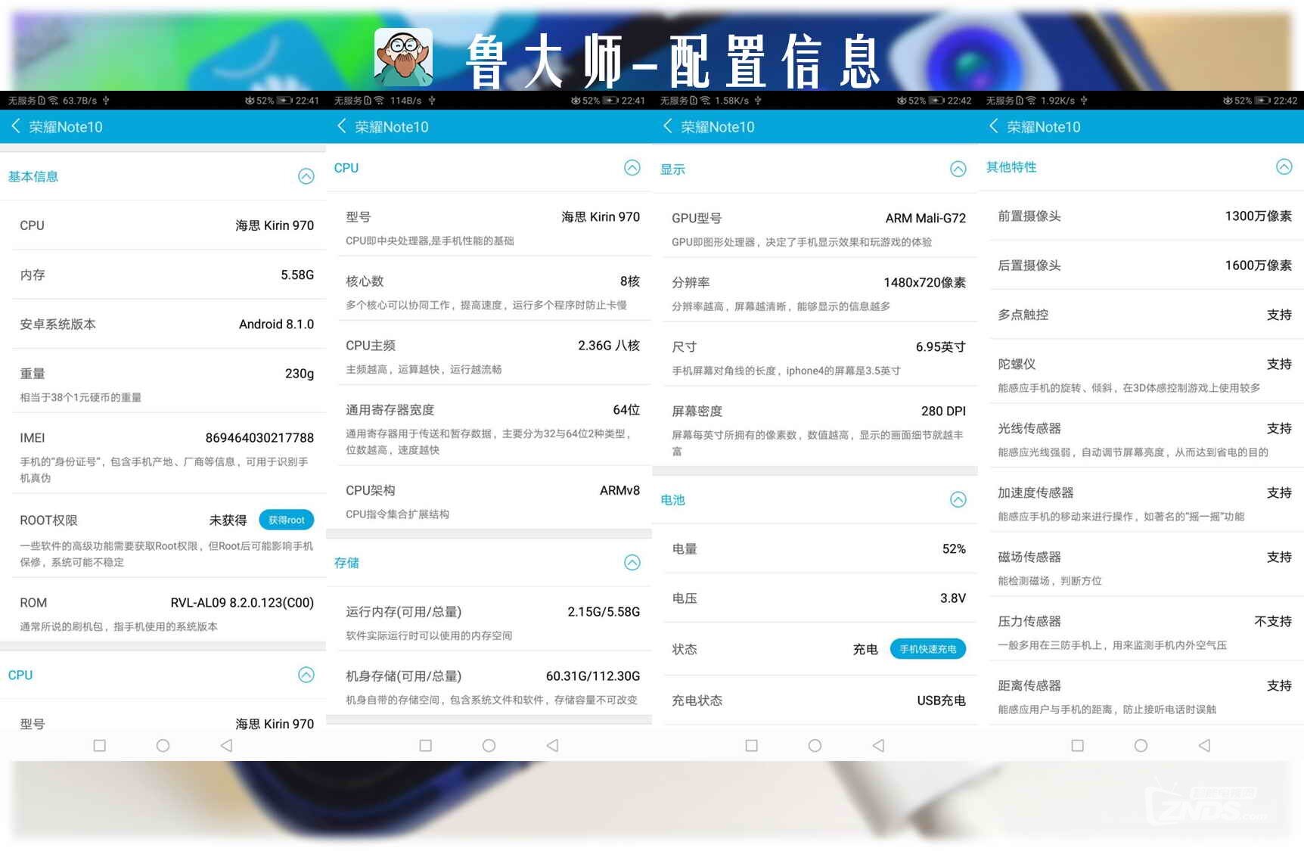Screen dimensions: 1304x851
Task: Collapse the CPU section in second screen
Action: click(632, 168)
